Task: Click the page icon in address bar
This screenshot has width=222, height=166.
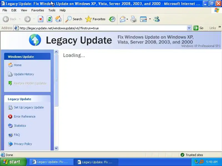Action: click(x=16, y=28)
